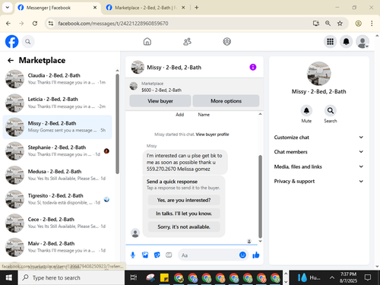Switch to the Messenger | Facebook tab
Screen dimensions: 380x285
57,8
